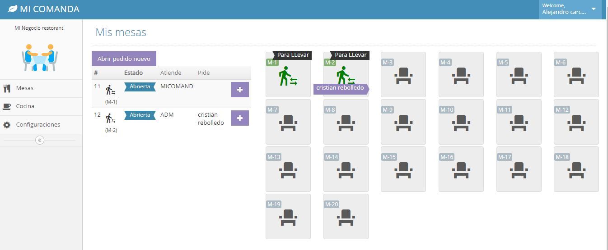Open takeaway table M-1 walking icon

coord(287,76)
